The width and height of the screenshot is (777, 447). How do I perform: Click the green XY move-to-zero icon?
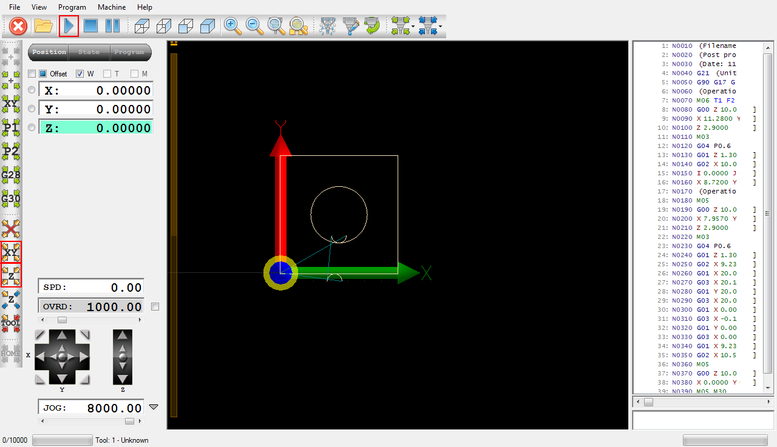pos(11,103)
